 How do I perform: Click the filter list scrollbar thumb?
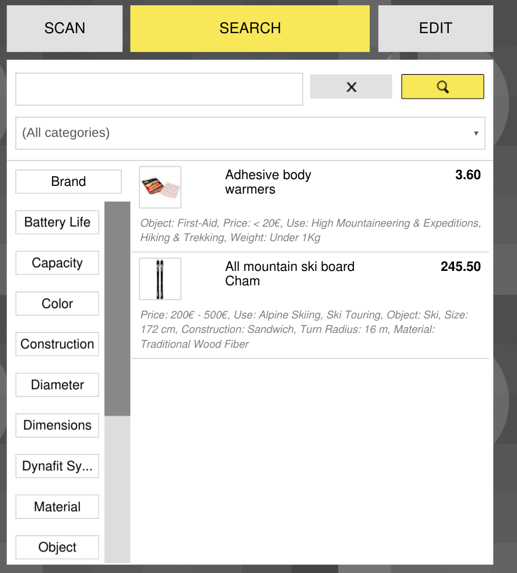(117, 308)
